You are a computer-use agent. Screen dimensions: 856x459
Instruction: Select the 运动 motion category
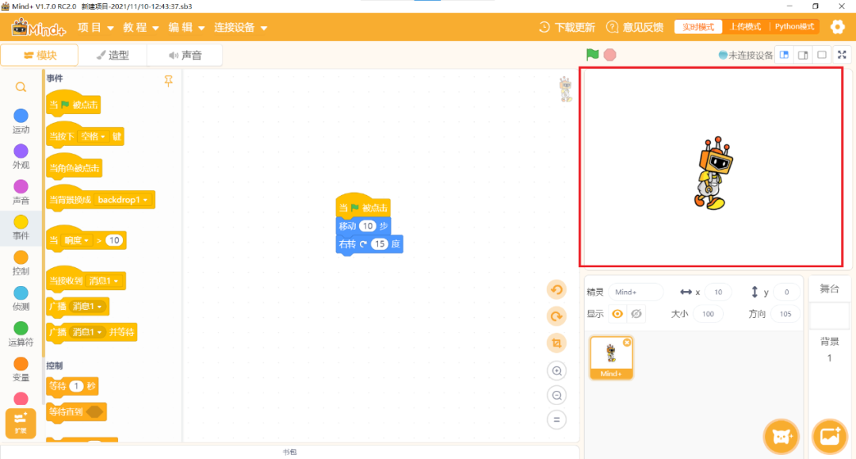point(21,121)
